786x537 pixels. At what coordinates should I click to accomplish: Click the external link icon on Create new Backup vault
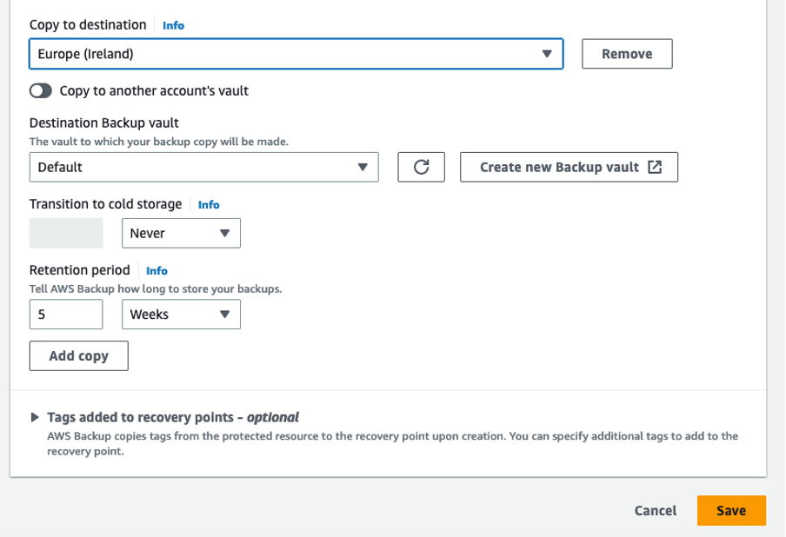pyautogui.click(x=655, y=168)
